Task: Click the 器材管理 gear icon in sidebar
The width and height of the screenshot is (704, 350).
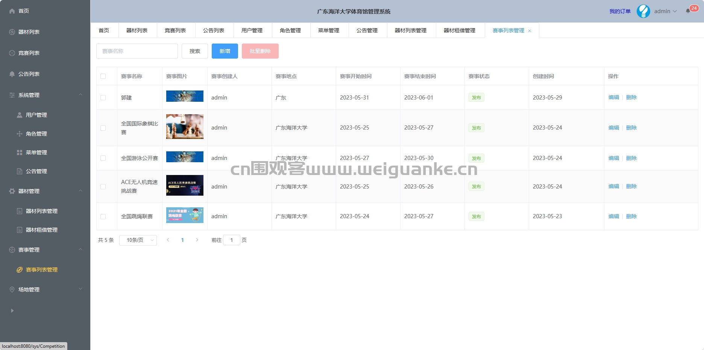Action: coord(12,191)
